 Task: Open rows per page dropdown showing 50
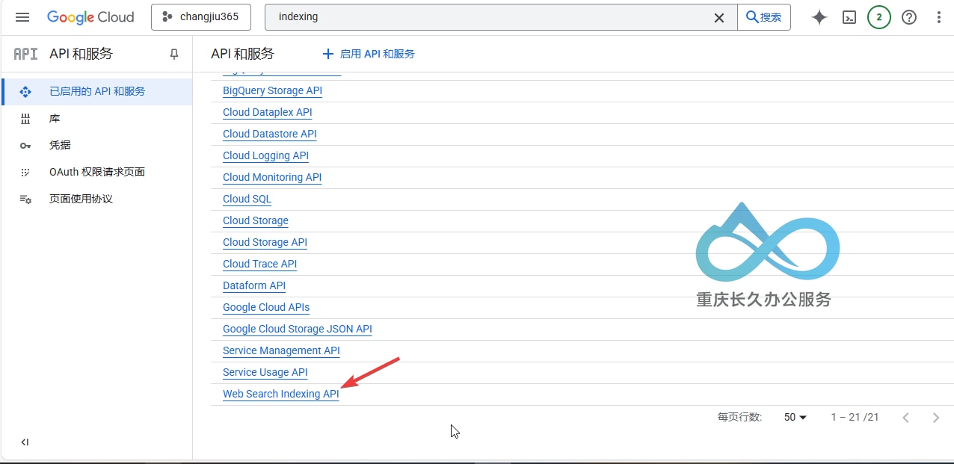click(795, 417)
